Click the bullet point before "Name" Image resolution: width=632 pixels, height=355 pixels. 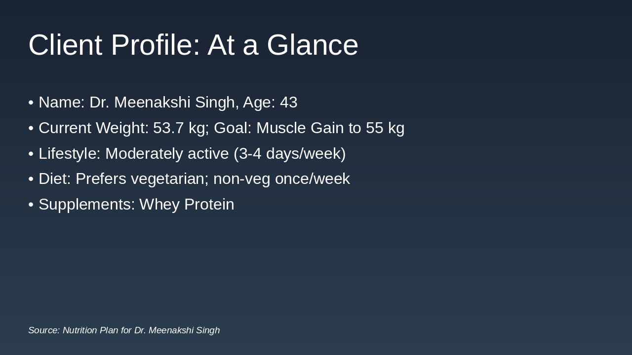click(31, 103)
